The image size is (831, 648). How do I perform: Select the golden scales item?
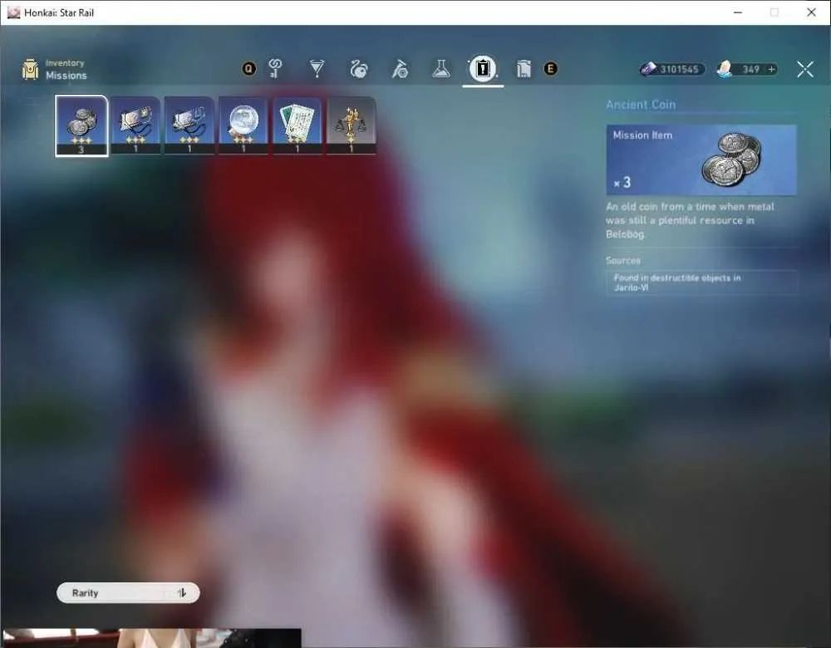click(x=352, y=125)
